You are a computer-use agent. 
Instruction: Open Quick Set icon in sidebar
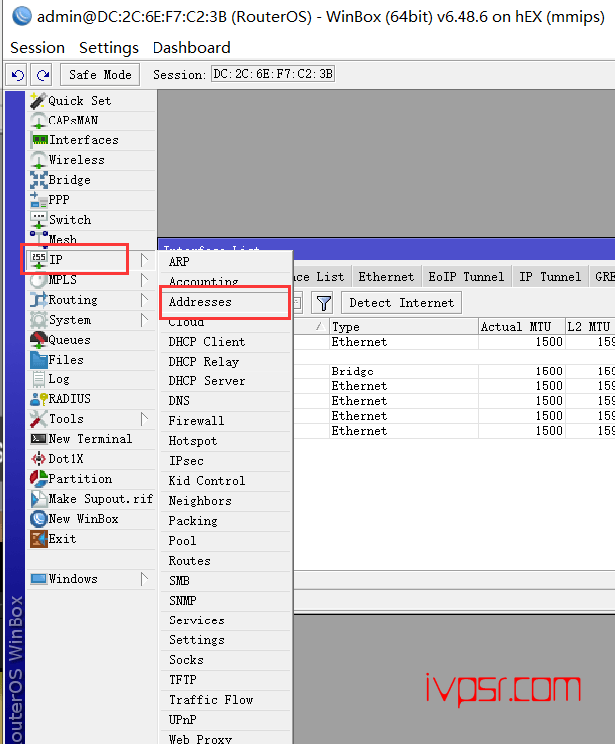pyautogui.click(x=38, y=101)
